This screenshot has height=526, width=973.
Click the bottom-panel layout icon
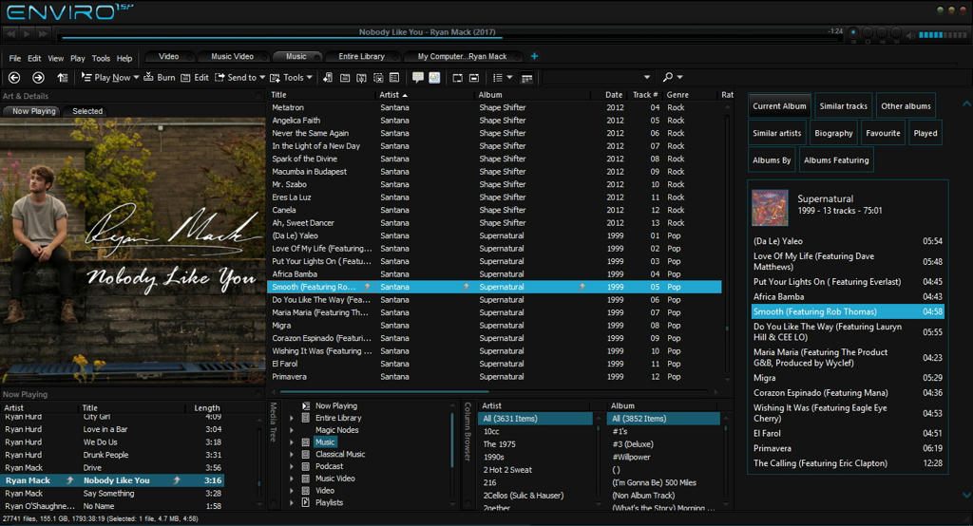(474, 78)
